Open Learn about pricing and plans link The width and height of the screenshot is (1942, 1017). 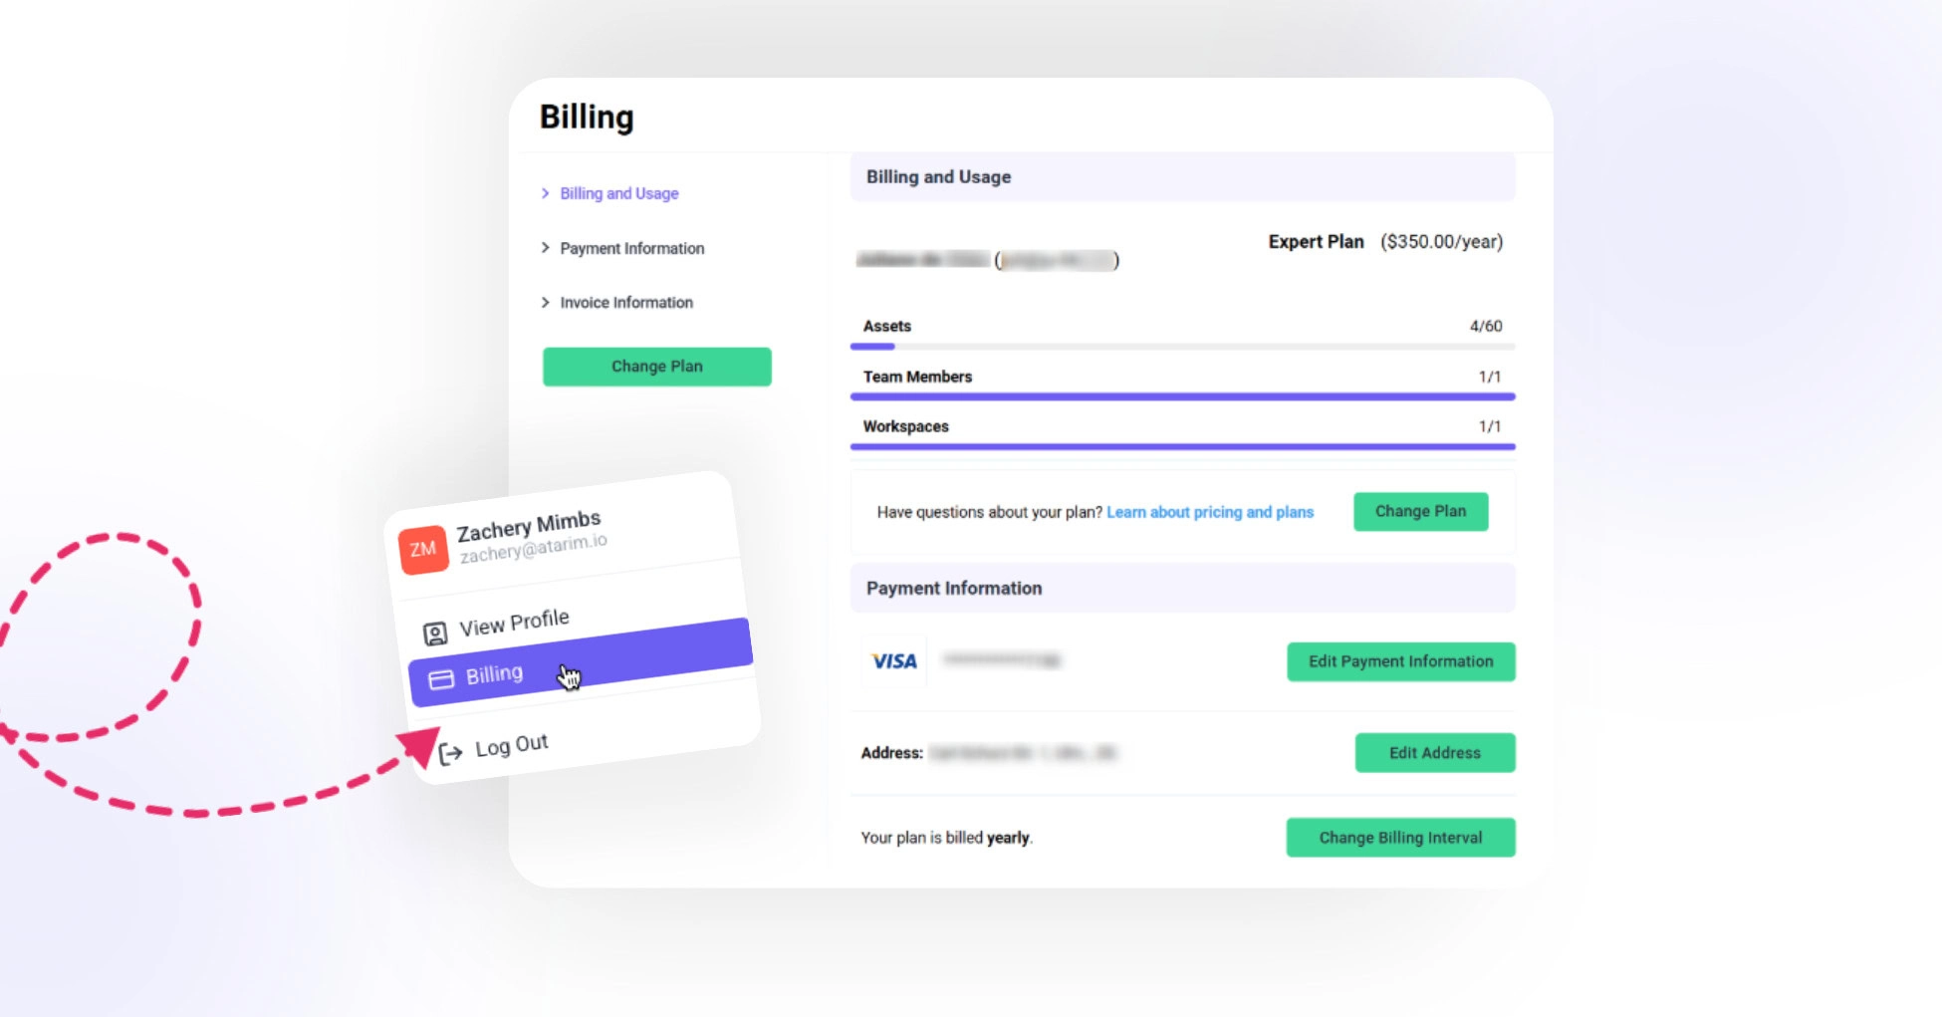point(1210,512)
